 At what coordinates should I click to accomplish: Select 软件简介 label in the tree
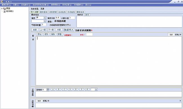click(x=10, y=11)
